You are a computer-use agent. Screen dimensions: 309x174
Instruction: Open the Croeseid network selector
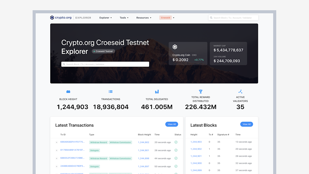tap(167, 18)
